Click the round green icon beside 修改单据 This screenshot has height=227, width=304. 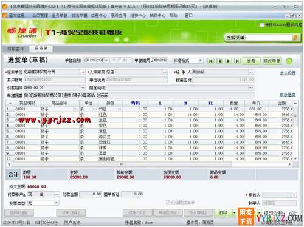[x=289, y=61]
